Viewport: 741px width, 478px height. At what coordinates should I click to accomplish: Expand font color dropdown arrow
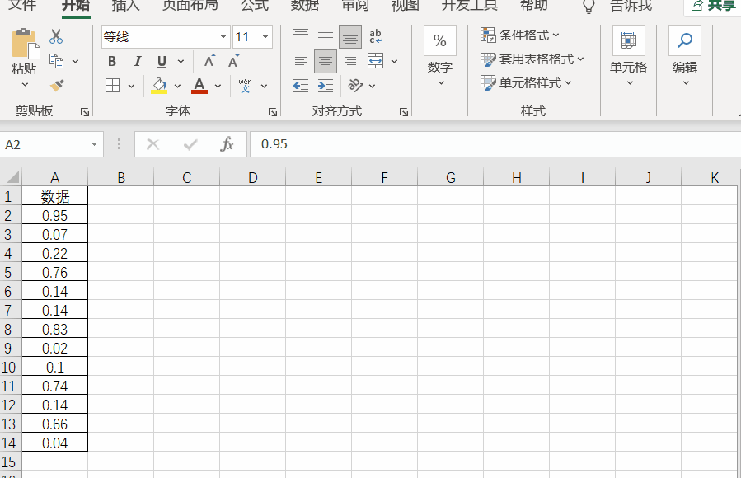pyautogui.click(x=218, y=86)
